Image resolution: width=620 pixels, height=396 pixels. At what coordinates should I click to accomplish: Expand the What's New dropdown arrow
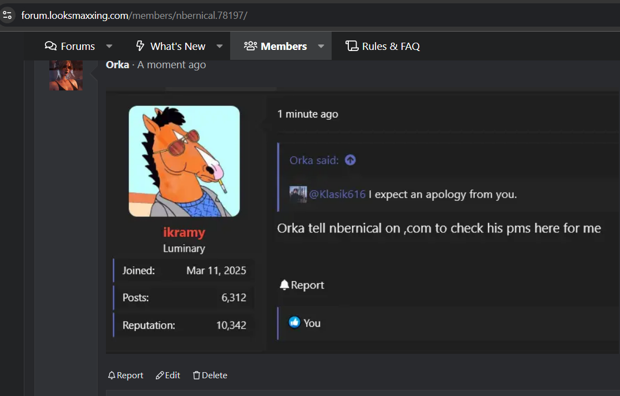point(220,46)
